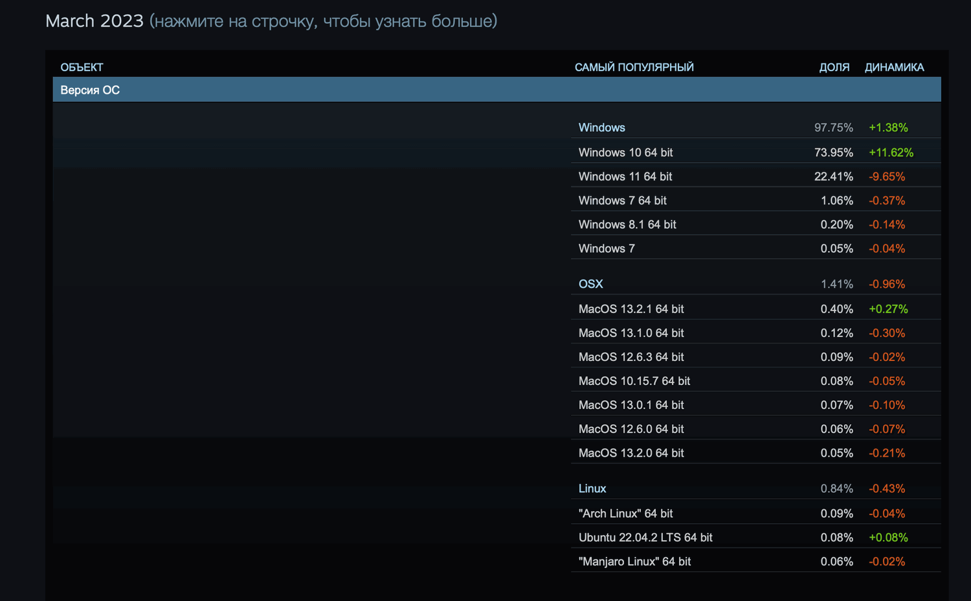Select the MacOS 13.1.0 share "0.12%"
971x601 pixels.
click(837, 333)
